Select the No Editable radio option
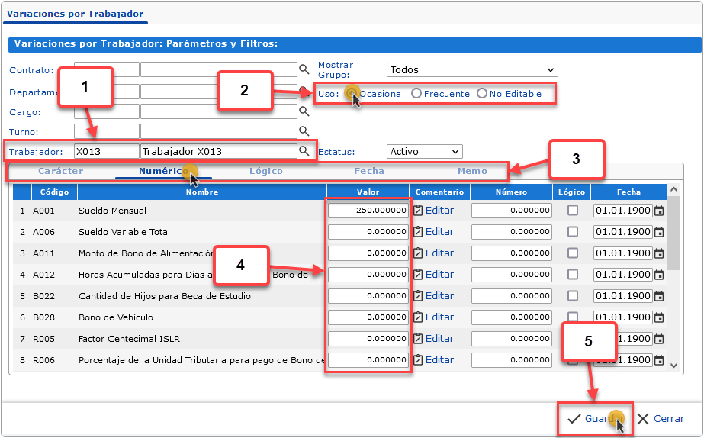This screenshot has height=438, width=704. click(481, 94)
